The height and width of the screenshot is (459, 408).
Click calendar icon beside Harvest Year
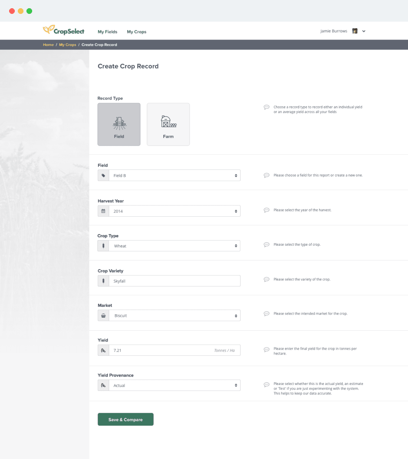click(103, 211)
